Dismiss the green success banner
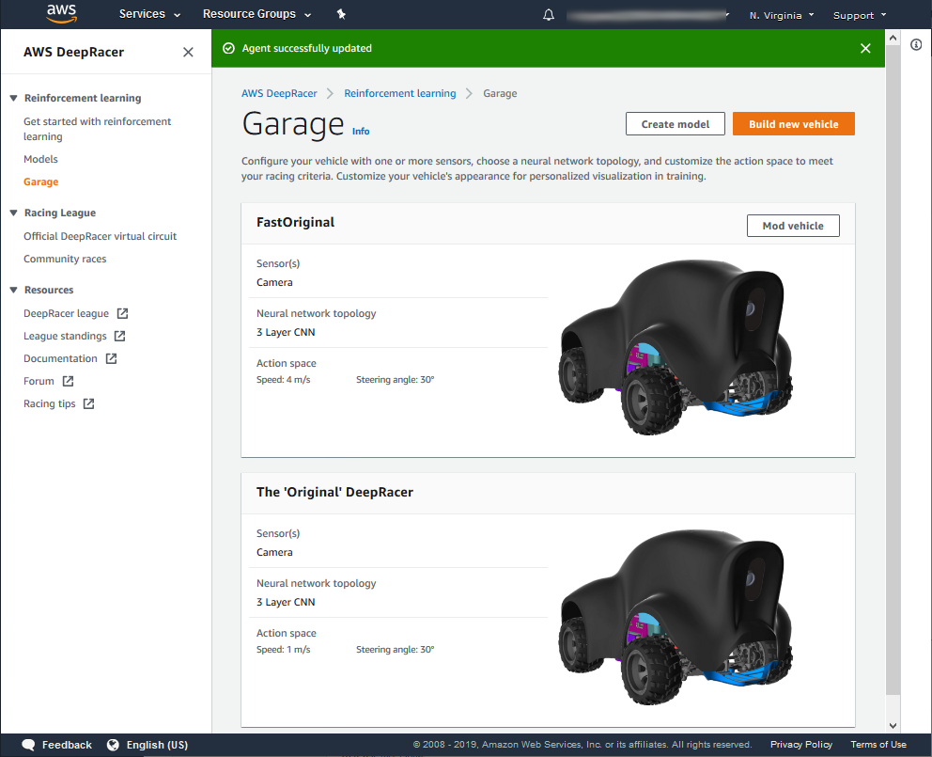Viewport: 932px width, 757px height. 865,48
